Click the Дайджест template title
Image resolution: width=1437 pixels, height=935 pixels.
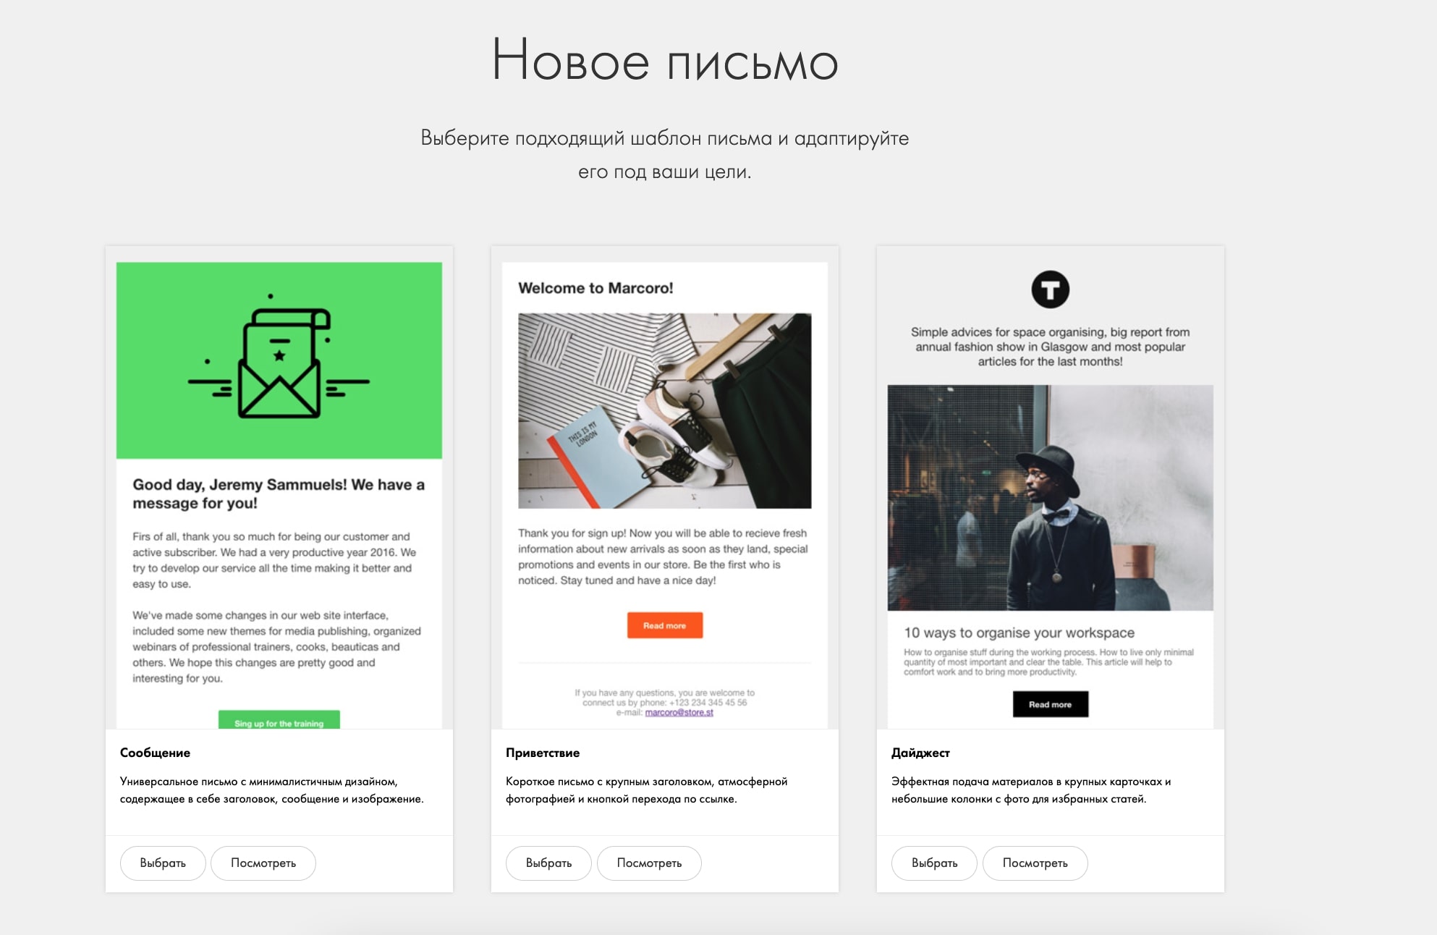click(920, 753)
